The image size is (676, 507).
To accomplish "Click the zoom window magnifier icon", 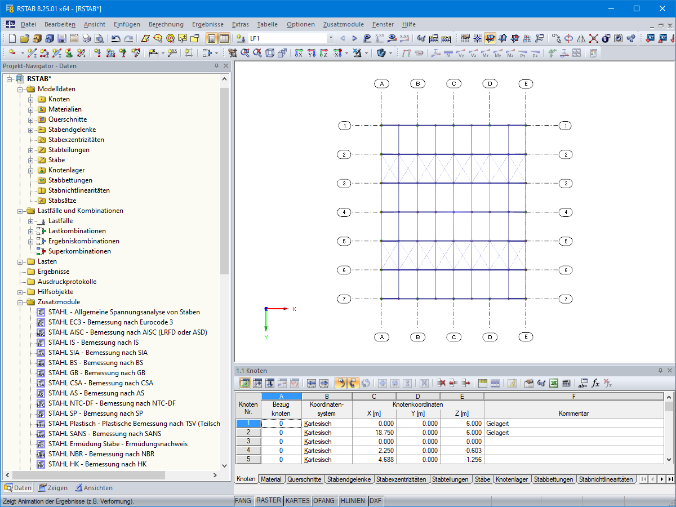I will pyautogui.click(x=245, y=53).
